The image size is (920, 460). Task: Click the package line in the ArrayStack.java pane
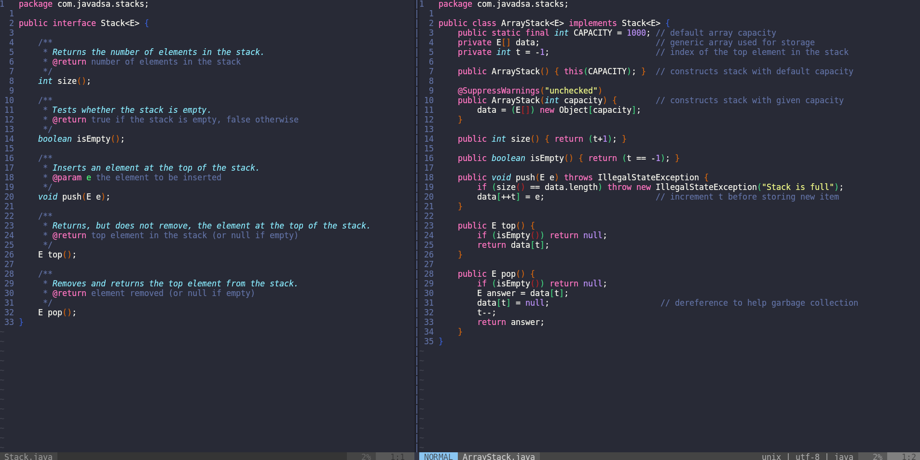pos(504,4)
